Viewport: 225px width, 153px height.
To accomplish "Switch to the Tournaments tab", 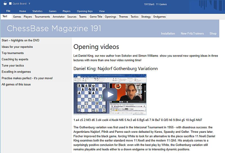I will coord(42,17).
